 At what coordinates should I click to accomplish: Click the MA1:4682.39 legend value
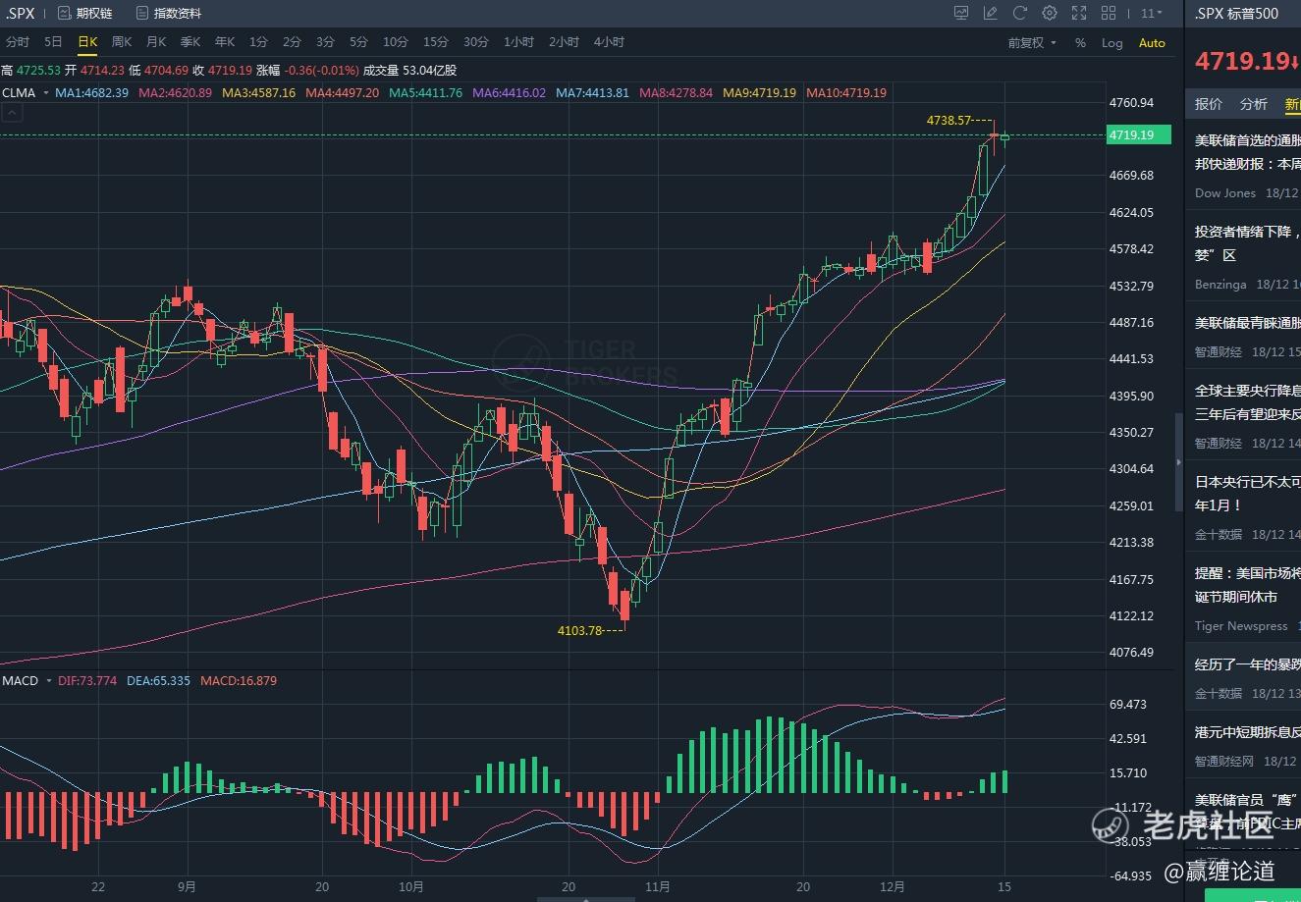click(x=91, y=93)
